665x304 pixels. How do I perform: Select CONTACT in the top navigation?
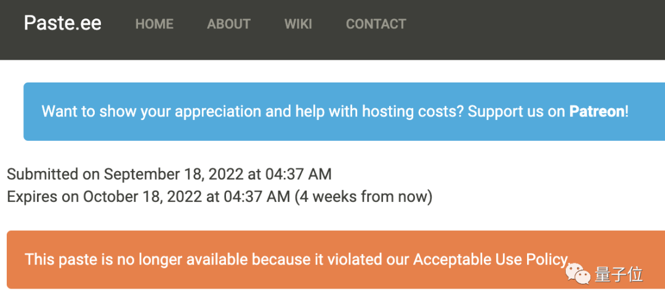(376, 24)
